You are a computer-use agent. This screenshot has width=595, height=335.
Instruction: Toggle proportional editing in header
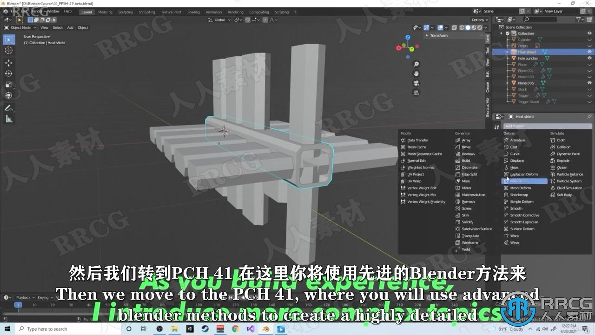click(265, 20)
